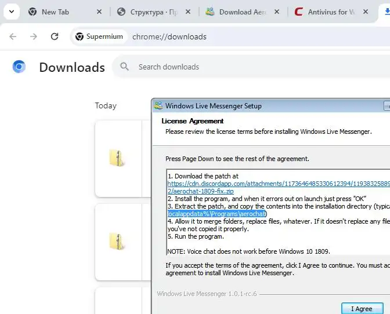Click the Supermium site info chip
This screenshot has width=390, height=314.
pyautogui.click(x=99, y=36)
